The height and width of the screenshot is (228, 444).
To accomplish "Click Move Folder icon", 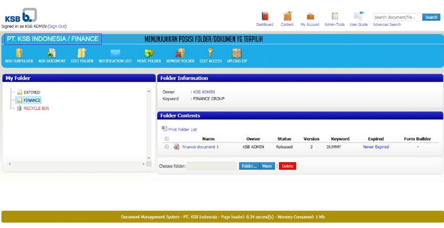I will point(149,53).
